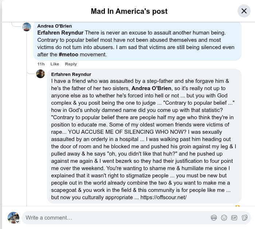
Task: Click Andrea O'Brien's profile picture
Action: tap(27, 27)
